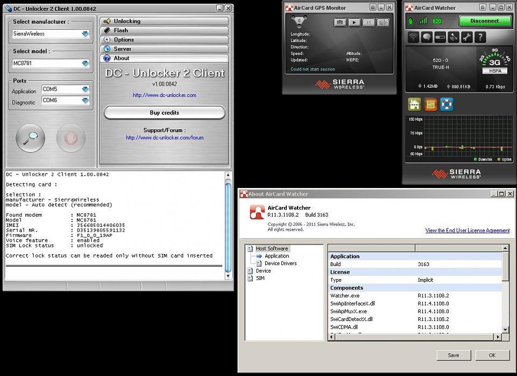Open the Flash section
The height and width of the screenshot is (376, 517).
164,30
